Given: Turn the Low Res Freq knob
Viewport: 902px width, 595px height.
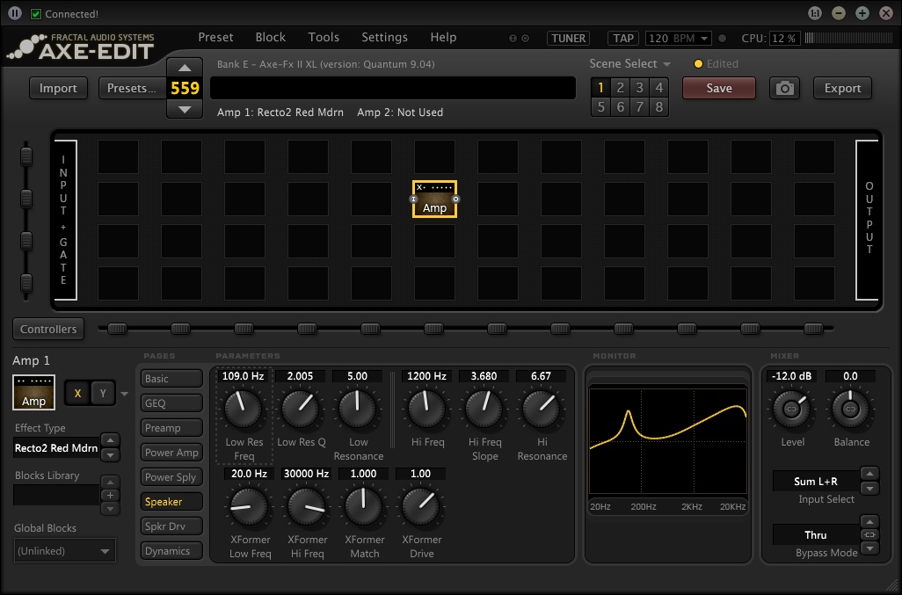Looking at the screenshot, I should [x=243, y=409].
